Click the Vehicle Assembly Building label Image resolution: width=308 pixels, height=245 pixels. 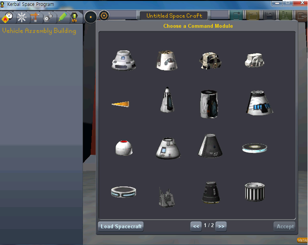click(39, 31)
